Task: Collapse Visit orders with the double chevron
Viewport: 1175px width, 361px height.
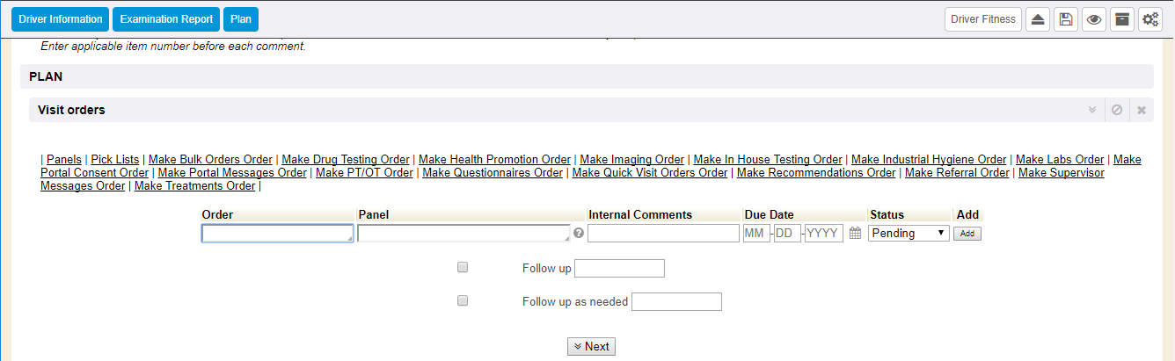Action: click(x=1092, y=110)
